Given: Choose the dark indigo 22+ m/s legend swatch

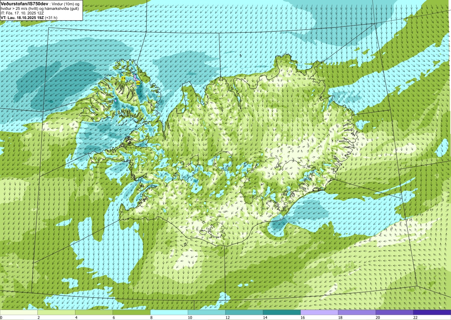Looking at the screenshot, I should tap(432, 312).
